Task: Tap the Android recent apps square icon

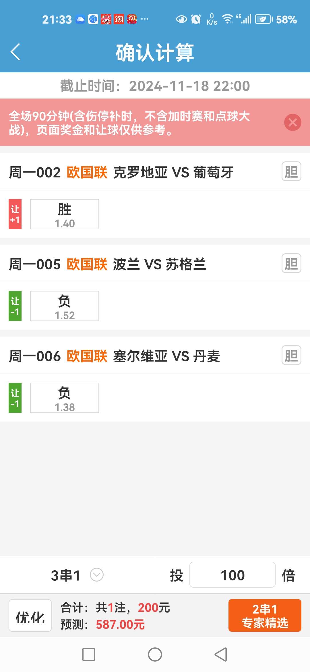Action: (89, 654)
